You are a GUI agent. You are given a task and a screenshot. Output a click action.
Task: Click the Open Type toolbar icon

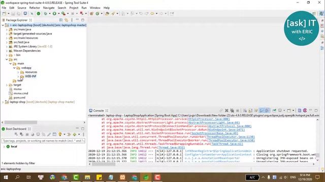(107, 14)
